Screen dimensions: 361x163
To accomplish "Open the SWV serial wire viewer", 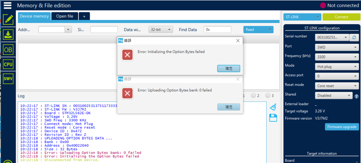I will coord(8,79).
